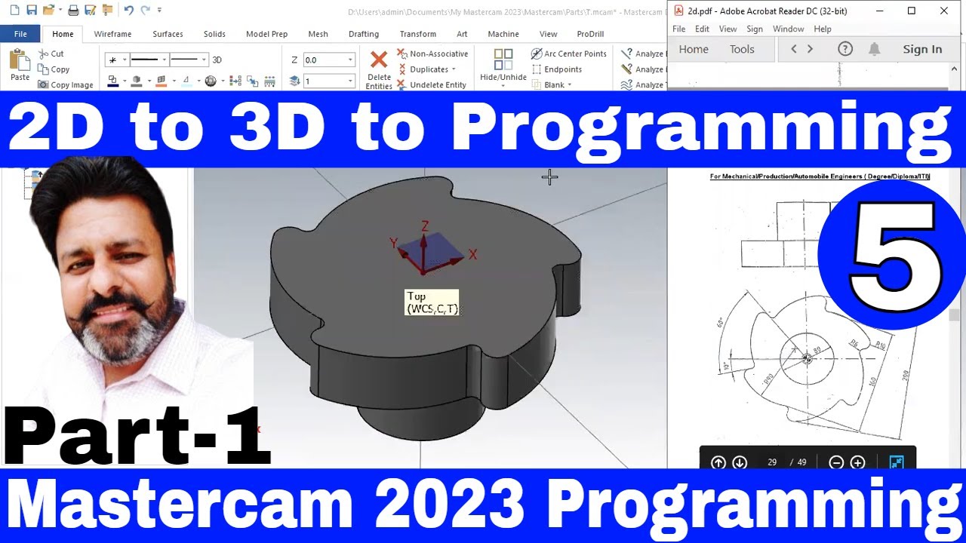Click Copy Image in the clipboard group
The image size is (966, 543).
click(66, 85)
